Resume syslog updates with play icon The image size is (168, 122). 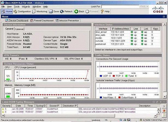[x=164, y=106]
